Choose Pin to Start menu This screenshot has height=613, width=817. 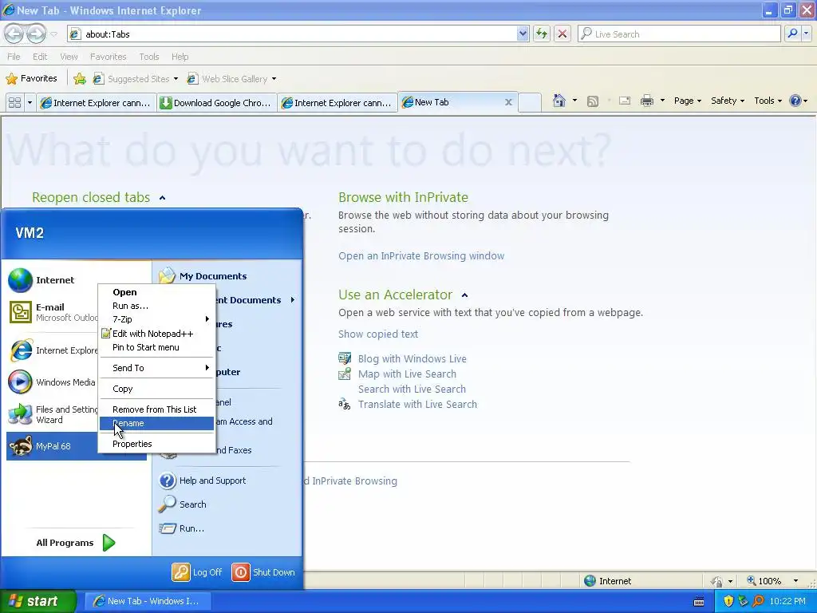point(156,347)
